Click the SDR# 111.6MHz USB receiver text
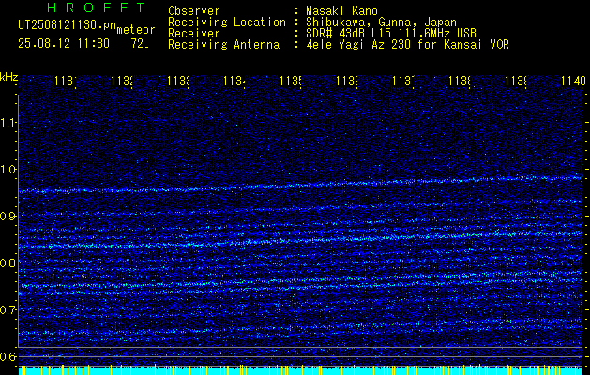Screen dimensions: 590x375 391,34
